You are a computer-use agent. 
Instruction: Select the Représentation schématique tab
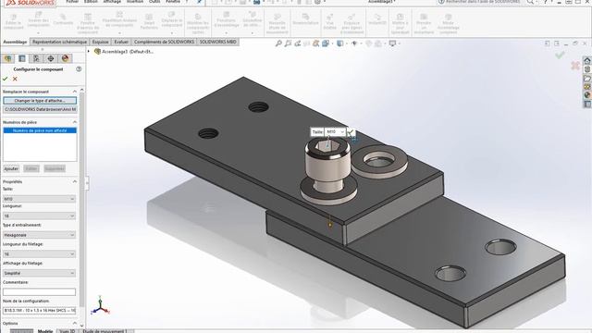pos(59,42)
